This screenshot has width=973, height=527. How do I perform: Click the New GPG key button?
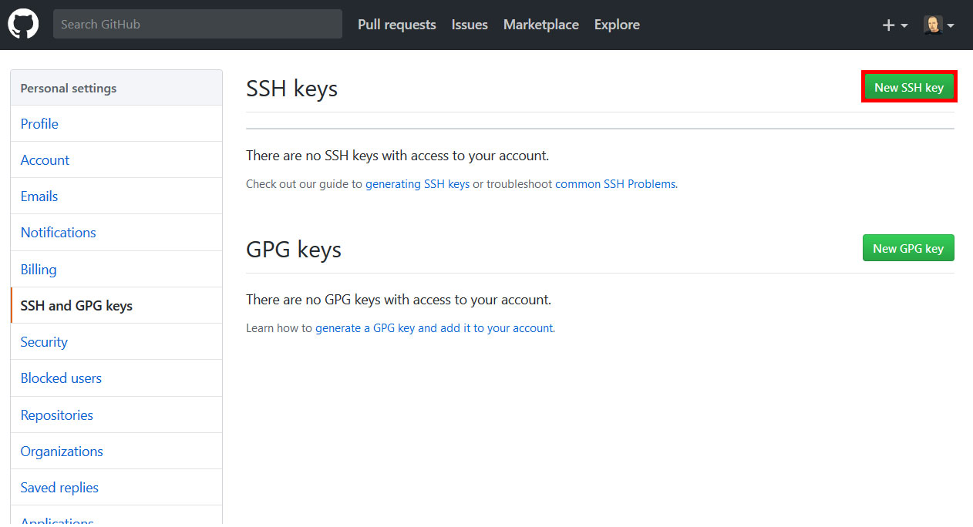[908, 248]
